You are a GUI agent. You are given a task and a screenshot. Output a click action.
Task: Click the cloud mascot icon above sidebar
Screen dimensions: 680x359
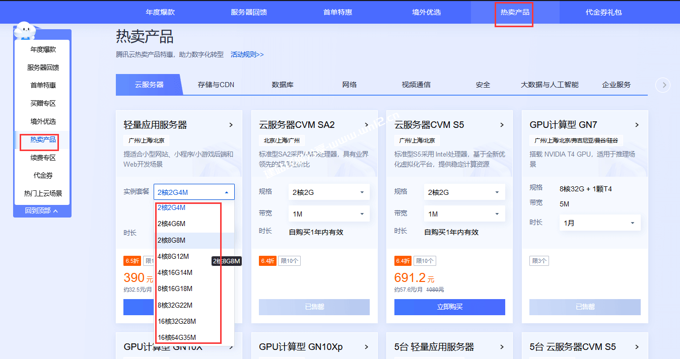pyautogui.click(x=25, y=31)
